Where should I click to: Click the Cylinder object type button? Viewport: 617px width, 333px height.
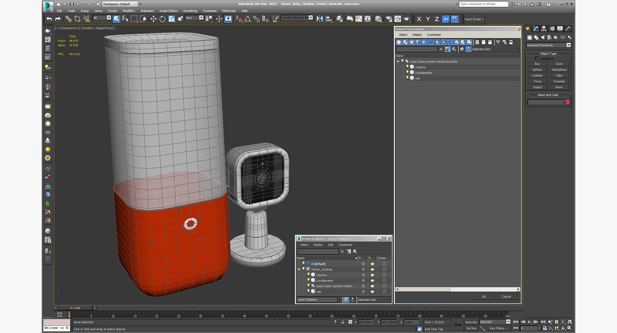point(537,75)
